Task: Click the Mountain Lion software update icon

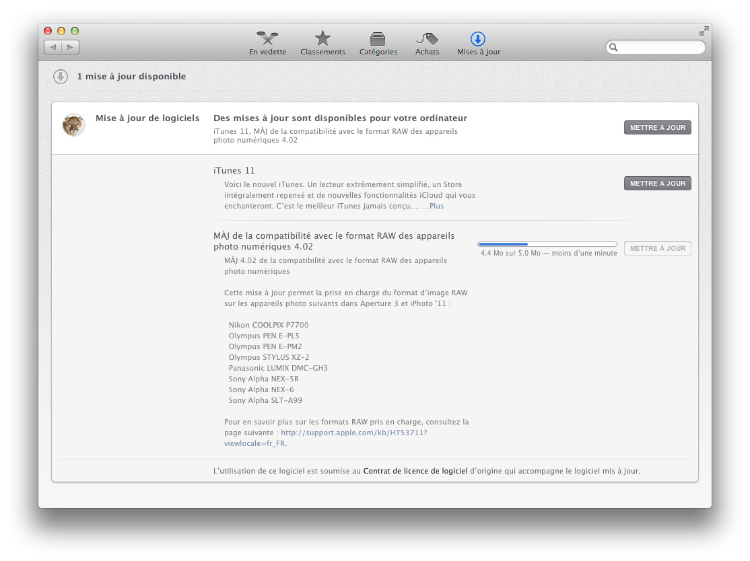Action: pos(73,125)
